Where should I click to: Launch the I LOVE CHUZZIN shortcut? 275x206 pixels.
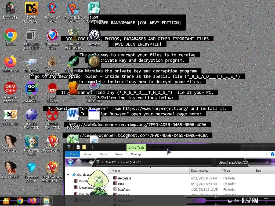(52, 92)
